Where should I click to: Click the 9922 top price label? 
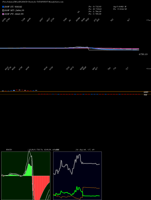87,20
